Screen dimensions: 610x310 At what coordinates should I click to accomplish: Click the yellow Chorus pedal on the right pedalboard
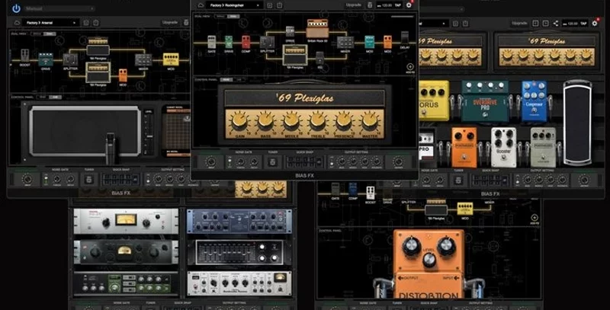[x=433, y=101]
